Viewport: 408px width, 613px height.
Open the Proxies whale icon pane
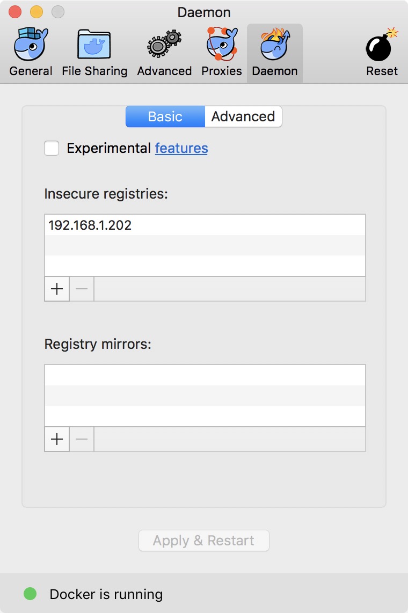point(222,44)
